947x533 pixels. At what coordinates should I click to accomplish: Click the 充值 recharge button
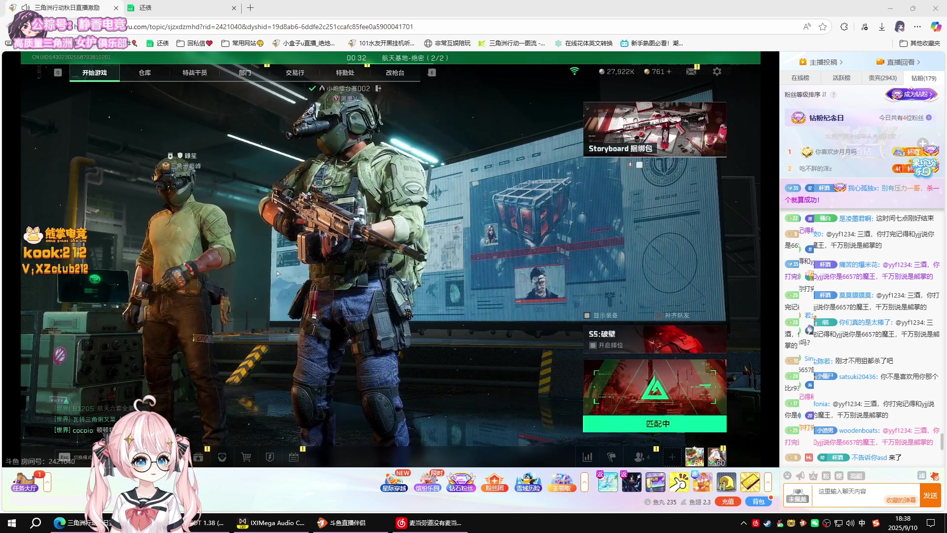coord(728,502)
